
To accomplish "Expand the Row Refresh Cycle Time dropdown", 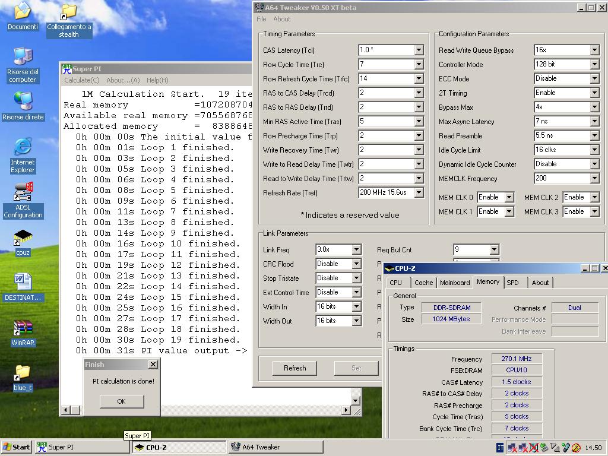I will (x=419, y=79).
